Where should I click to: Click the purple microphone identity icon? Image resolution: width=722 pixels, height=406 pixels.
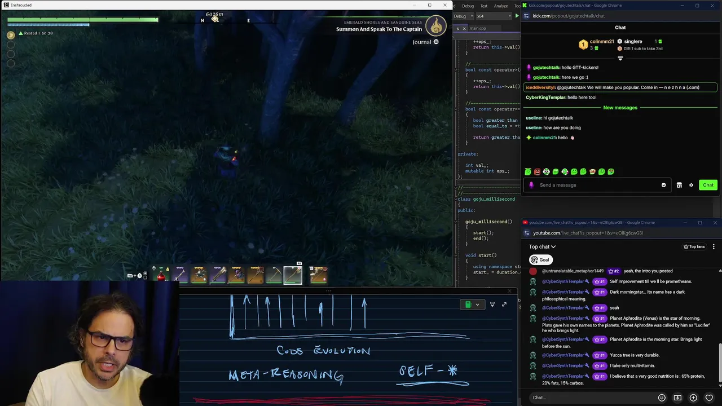531,185
